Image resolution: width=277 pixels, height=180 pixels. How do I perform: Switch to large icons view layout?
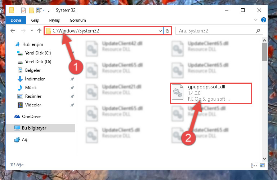coord(262,165)
